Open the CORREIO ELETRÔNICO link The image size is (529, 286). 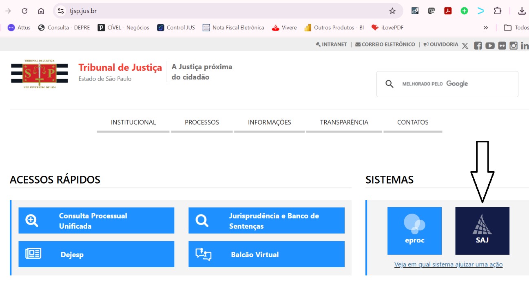[x=385, y=44]
